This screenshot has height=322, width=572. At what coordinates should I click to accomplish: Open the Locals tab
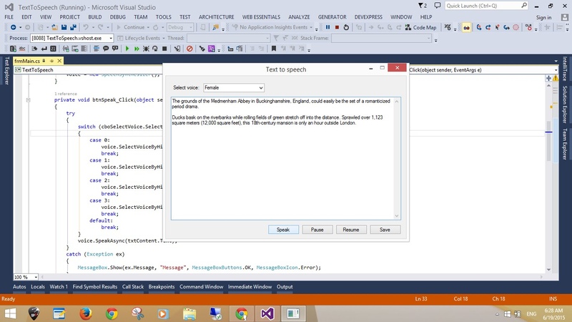[x=38, y=287]
